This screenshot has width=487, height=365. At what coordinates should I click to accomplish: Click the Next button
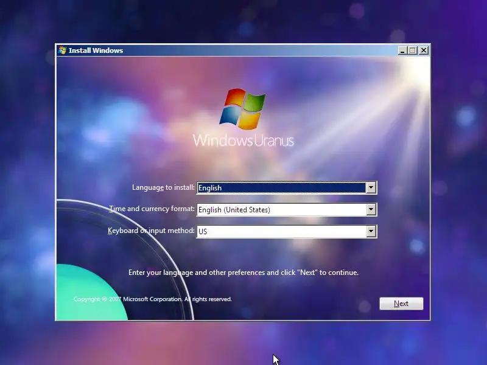(401, 304)
